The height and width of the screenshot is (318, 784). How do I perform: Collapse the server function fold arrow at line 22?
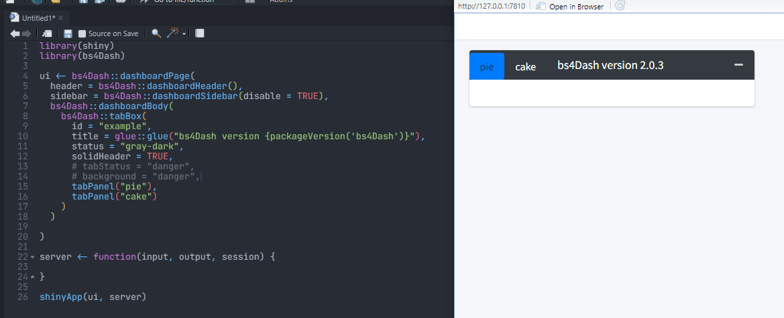[x=32, y=257]
